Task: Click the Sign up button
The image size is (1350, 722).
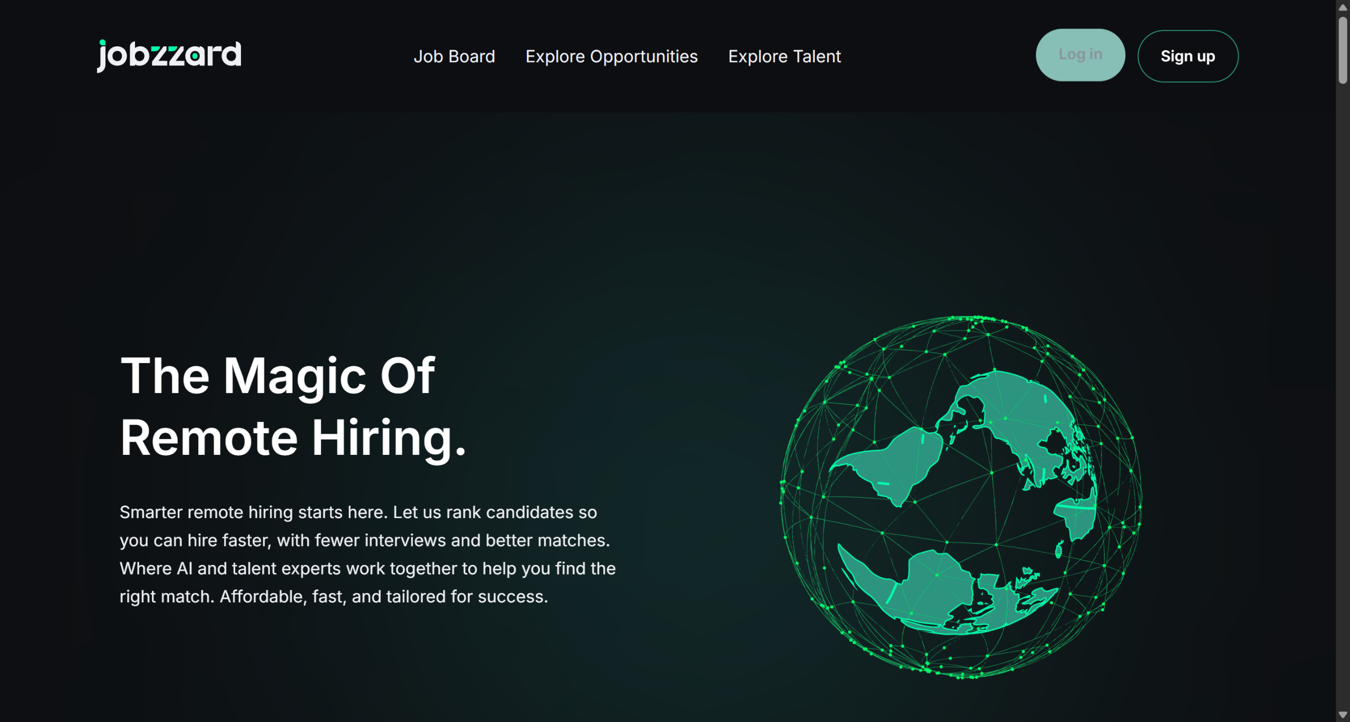Action: coord(1187,56)
